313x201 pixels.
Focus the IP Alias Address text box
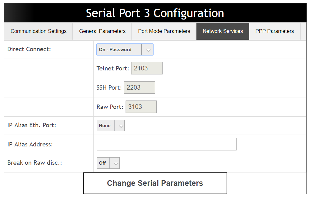(x=167, y=144)
